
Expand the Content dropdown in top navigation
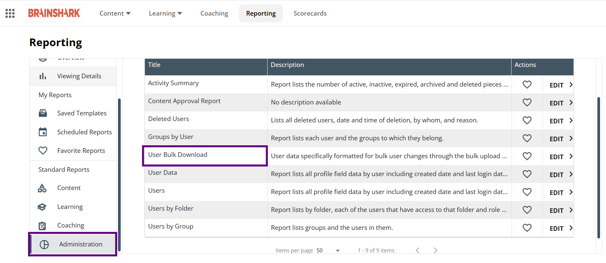point(115,13)
